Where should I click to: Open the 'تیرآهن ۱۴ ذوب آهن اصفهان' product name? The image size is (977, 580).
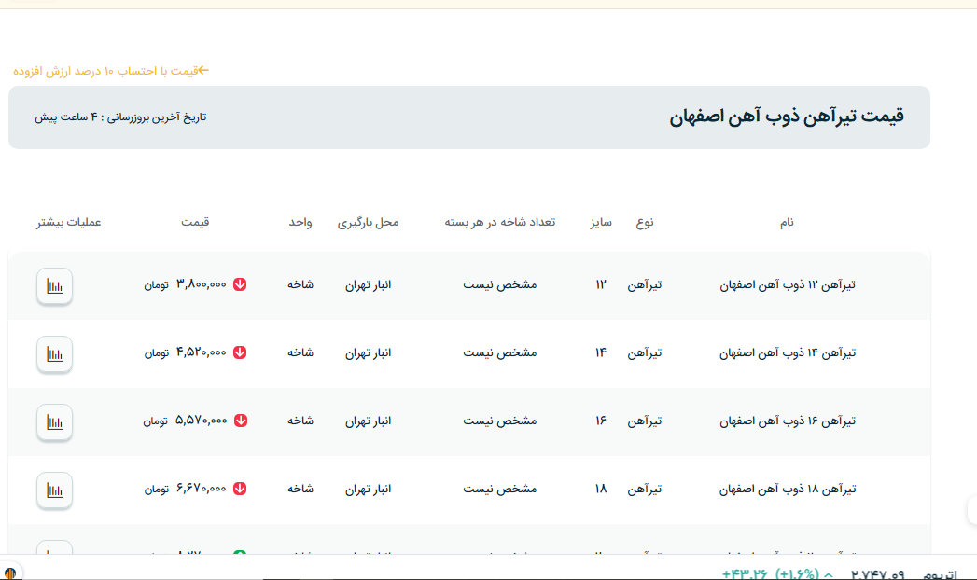[788, 352]
